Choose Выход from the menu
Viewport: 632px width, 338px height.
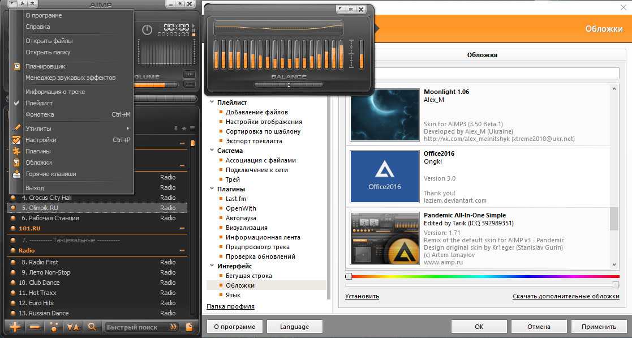coord(71,188)
